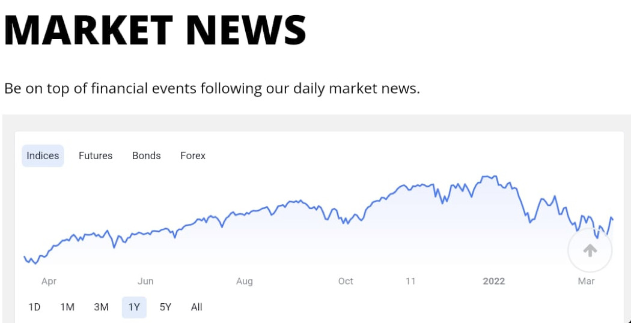Choose the 1M time range
Viewport: 631px width, 323px height.
pyautogui.click(x=67, y=307)
